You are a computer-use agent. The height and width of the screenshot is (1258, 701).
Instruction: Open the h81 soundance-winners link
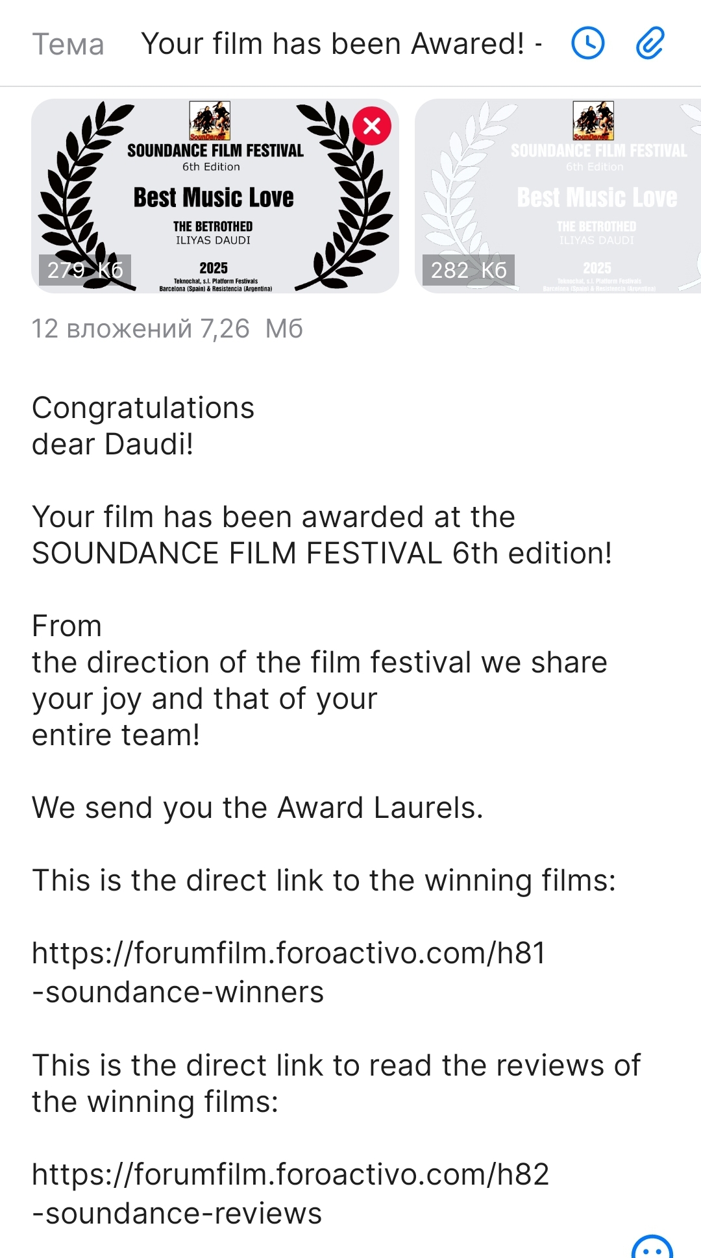(289, 972)
